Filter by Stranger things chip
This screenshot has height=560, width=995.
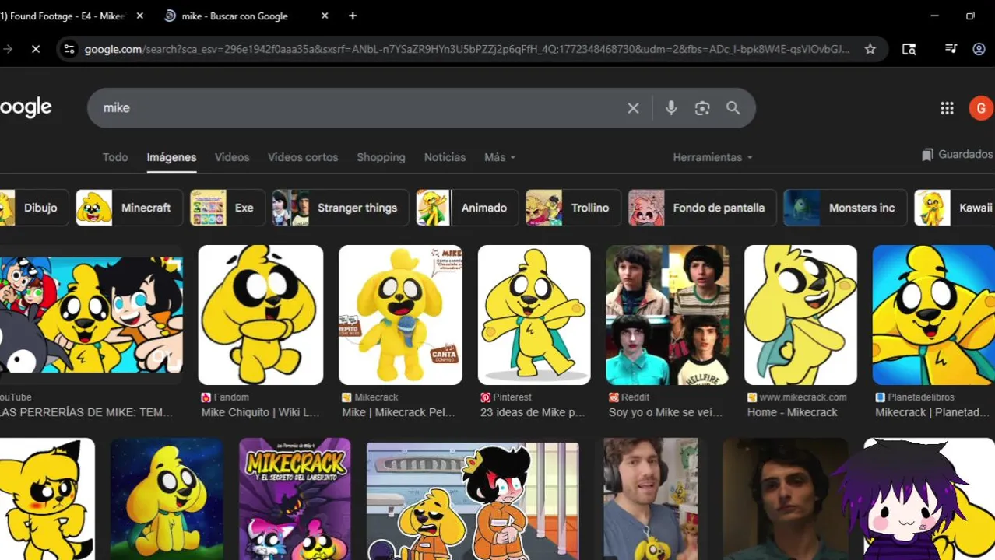click(x=340, y=208)
